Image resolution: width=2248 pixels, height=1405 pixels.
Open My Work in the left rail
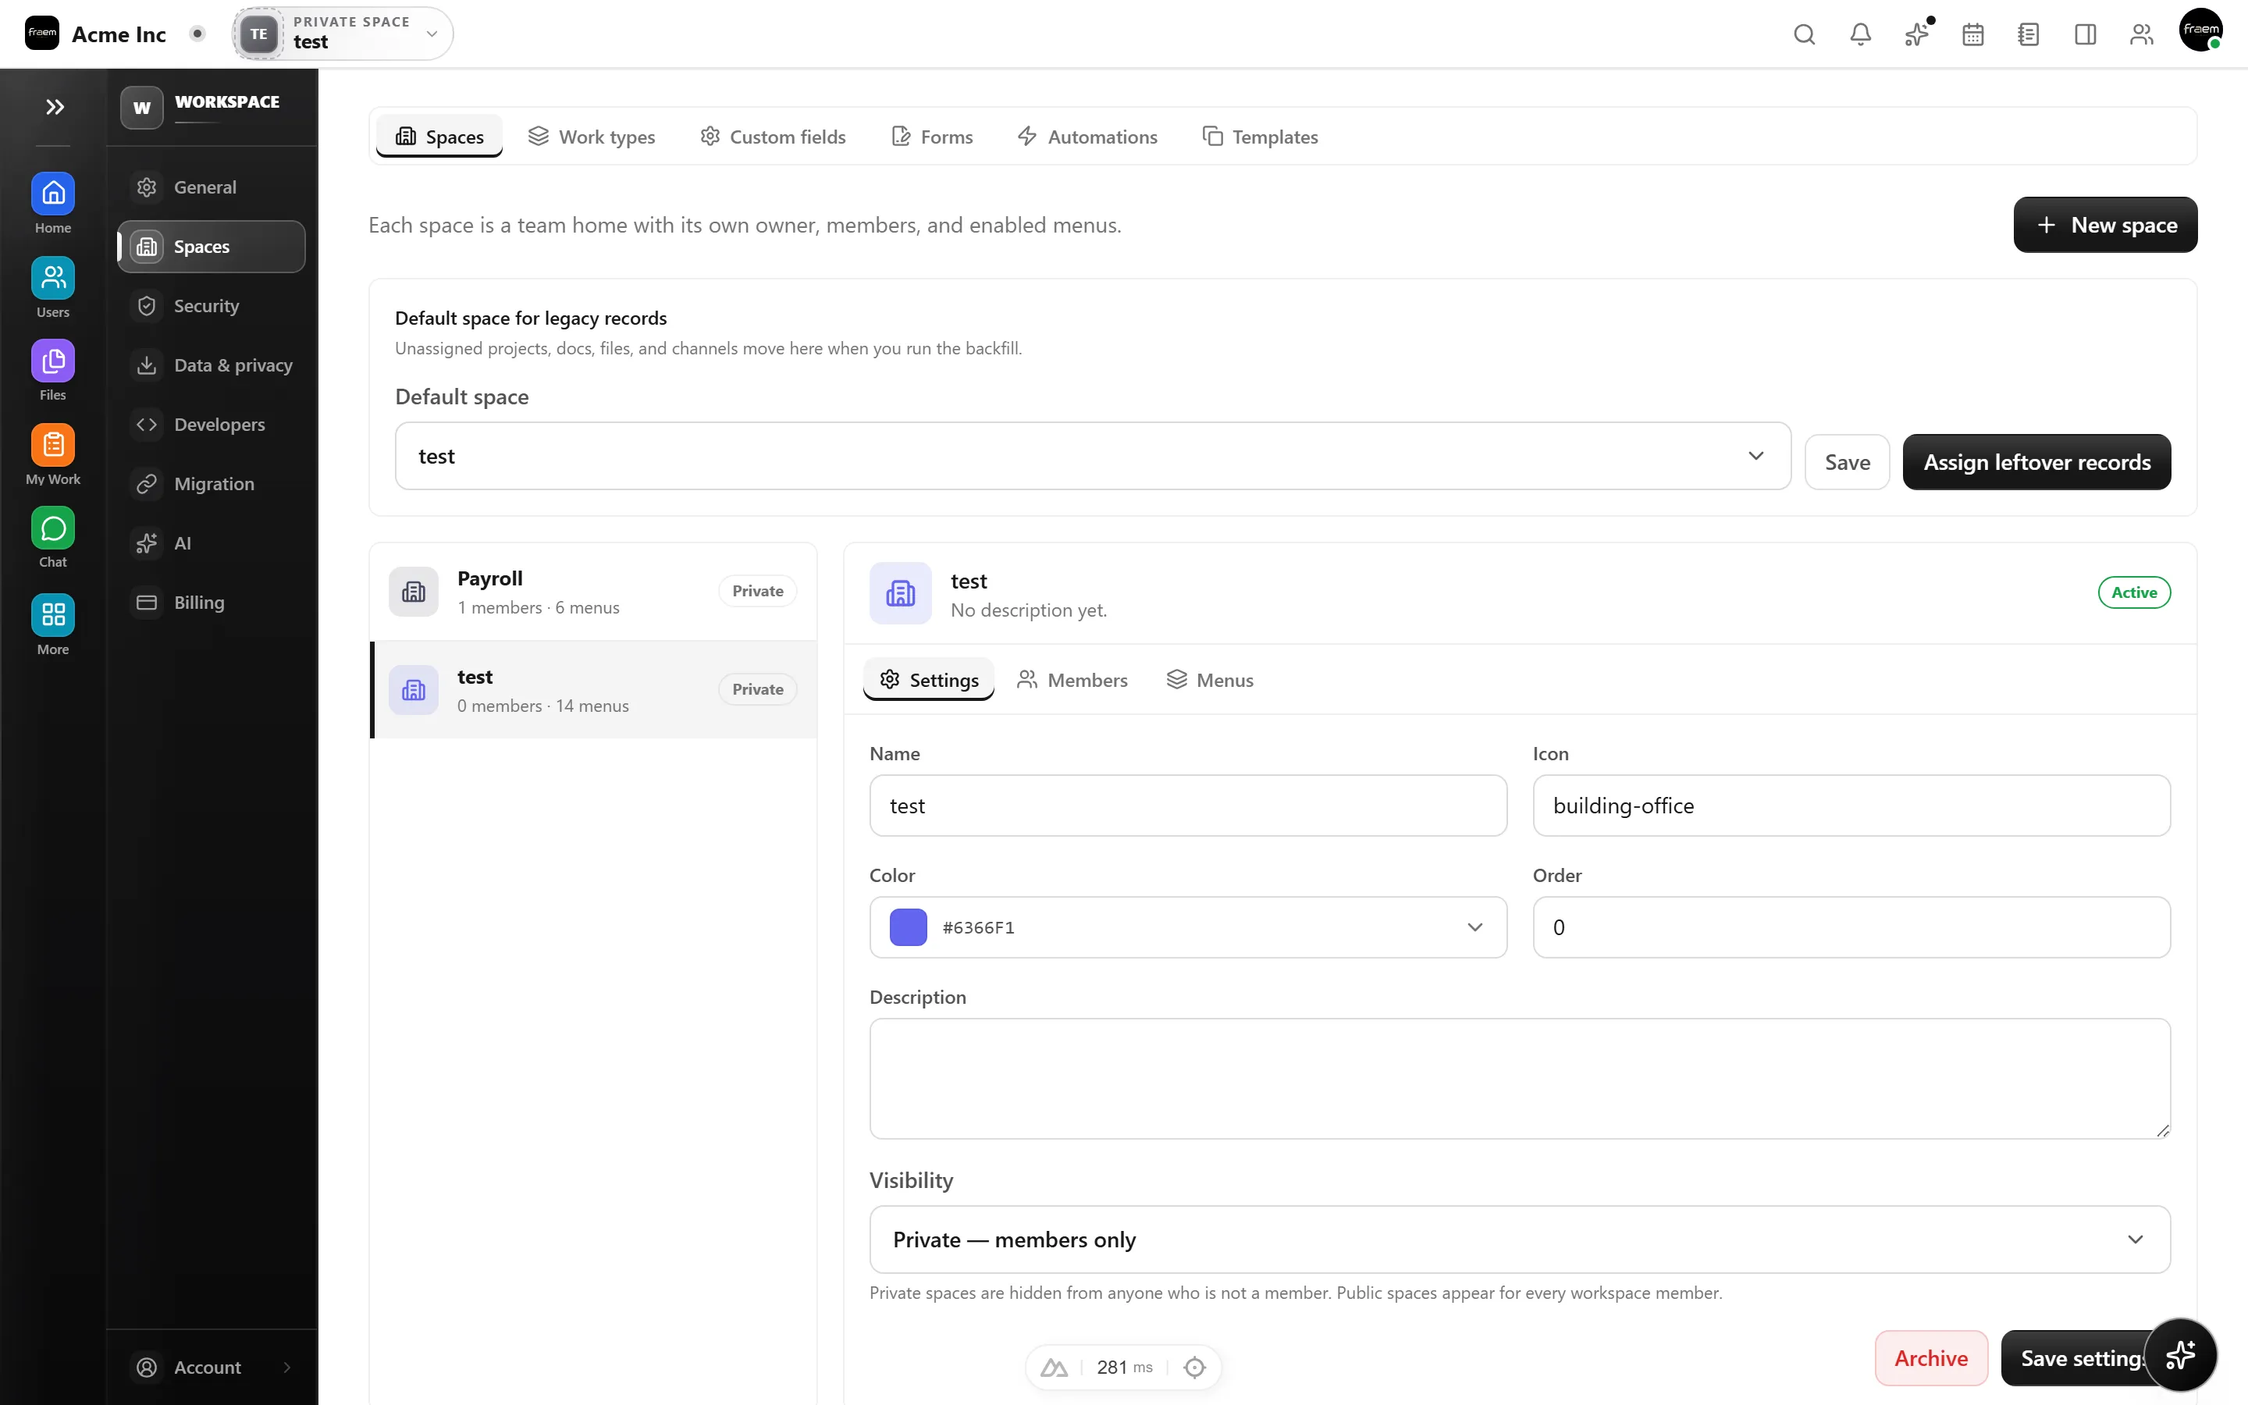tap(53, 454)
